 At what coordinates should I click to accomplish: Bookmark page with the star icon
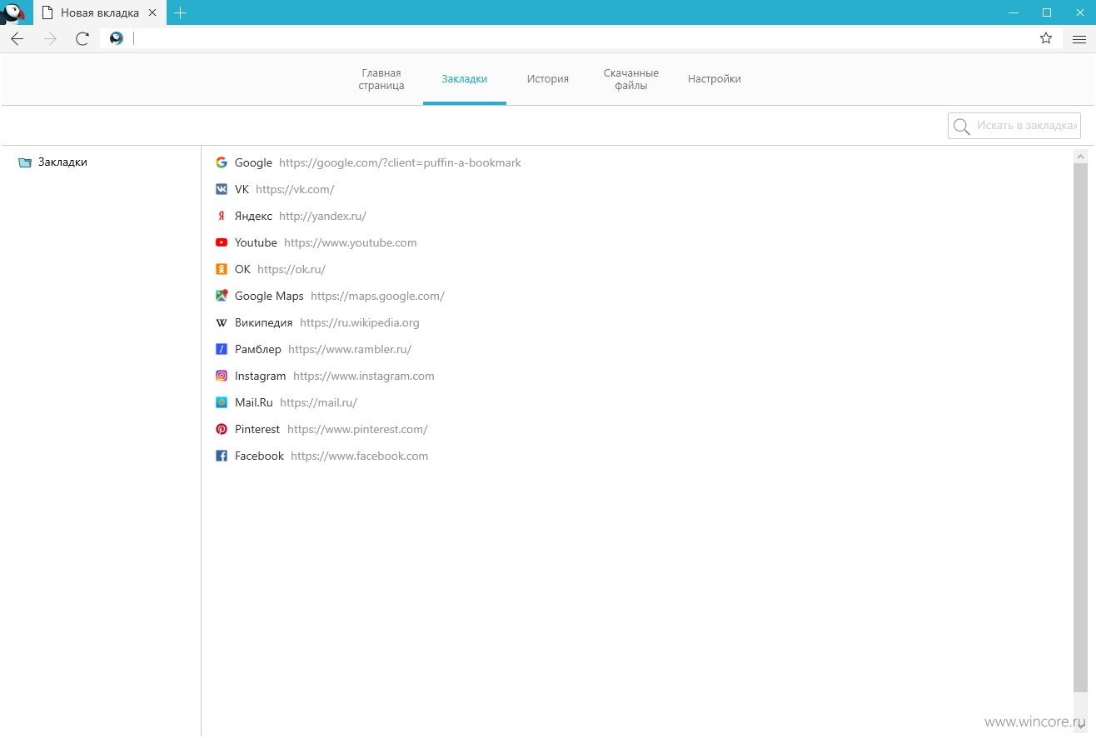[x=1046, y=38]
